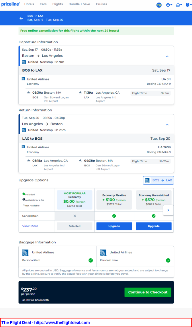Click the as low as $22/month text

coord(36,300)
